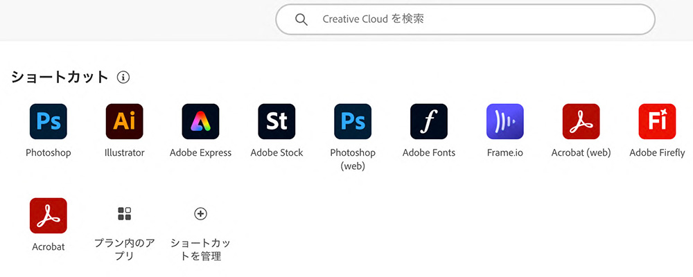Viewport: 693px width, 277px height.
Task: Click the "Acrobat (web)" label text
Action: [x=581, y=153]
